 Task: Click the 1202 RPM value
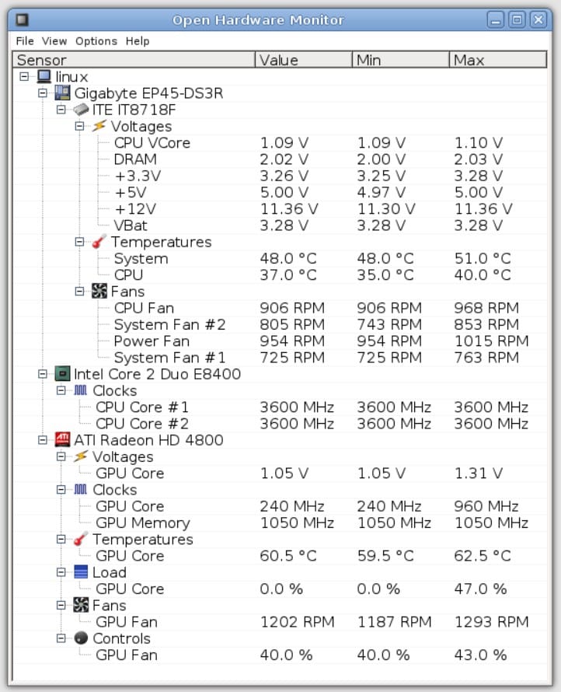pyautogui.click(x=297, y=622)
